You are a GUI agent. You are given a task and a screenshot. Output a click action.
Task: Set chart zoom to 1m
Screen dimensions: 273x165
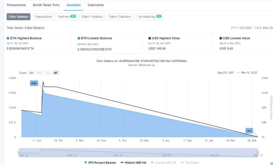pyautogui.click(x=31, y=73)
